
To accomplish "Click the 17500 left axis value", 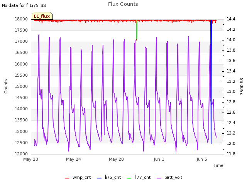I will pyautogui.click(x=21, y=30).
